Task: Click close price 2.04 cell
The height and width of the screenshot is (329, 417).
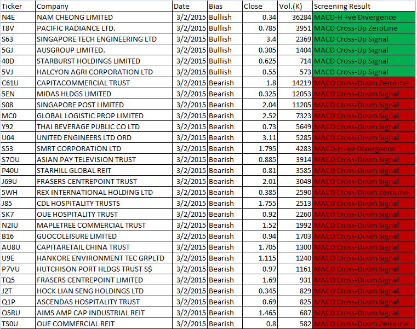Action: coord(260,105)
